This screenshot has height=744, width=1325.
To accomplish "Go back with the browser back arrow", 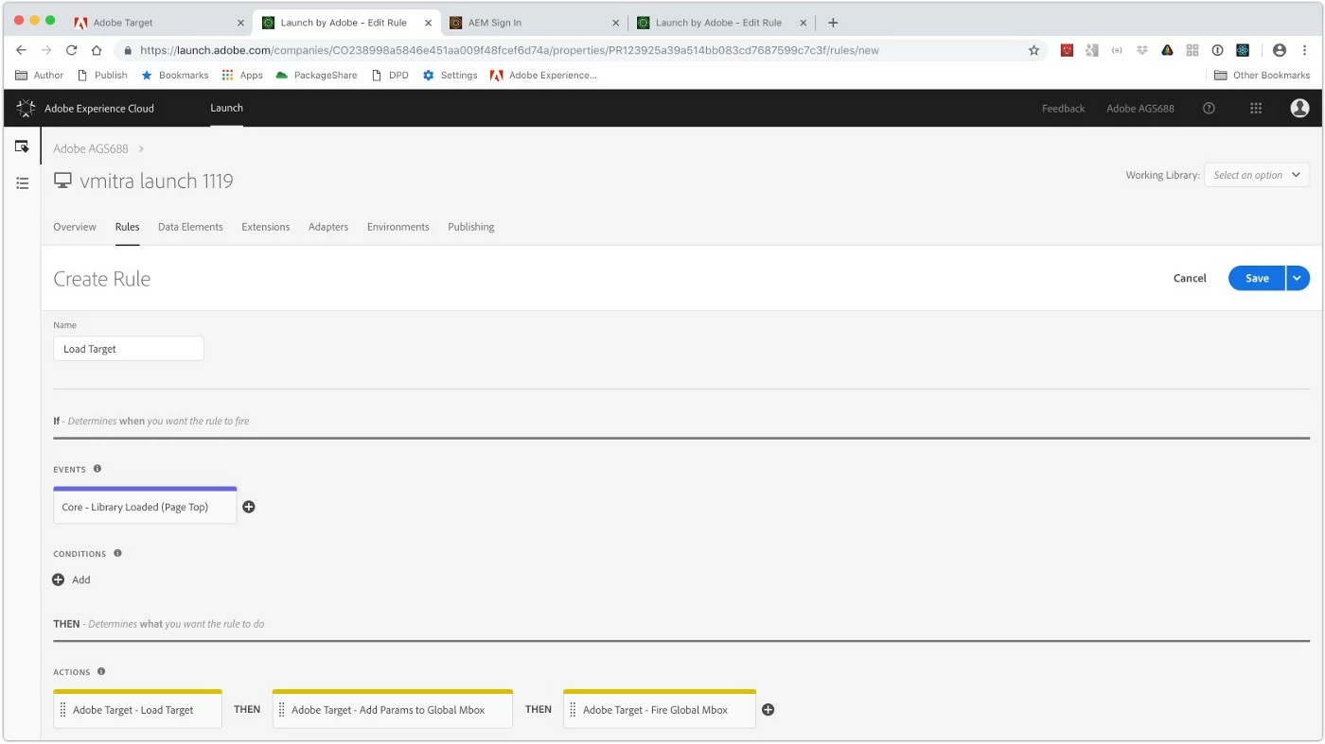I will pos(21,50).
